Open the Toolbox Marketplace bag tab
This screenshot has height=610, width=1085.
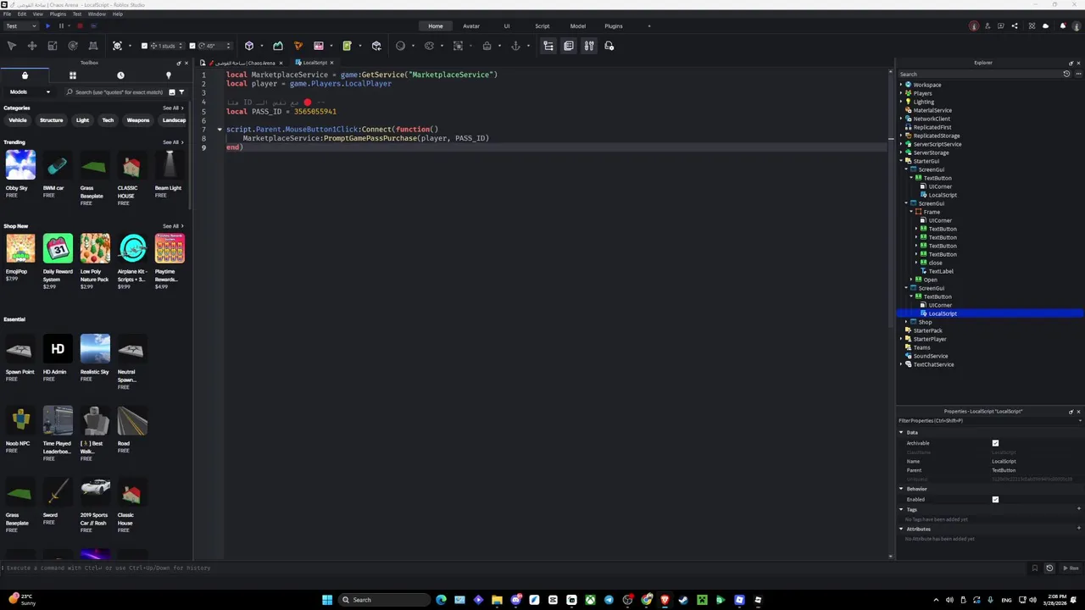pos(25,75)
